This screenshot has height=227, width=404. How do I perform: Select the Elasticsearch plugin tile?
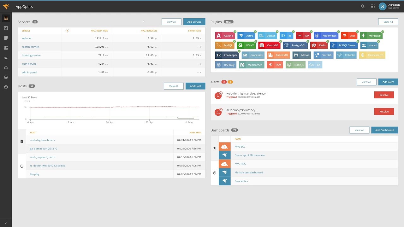tap(372, 55)
